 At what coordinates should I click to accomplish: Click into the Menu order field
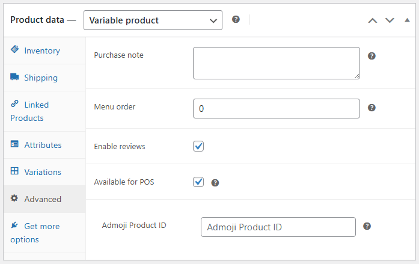pyautogui.click(x=277, y=108)
